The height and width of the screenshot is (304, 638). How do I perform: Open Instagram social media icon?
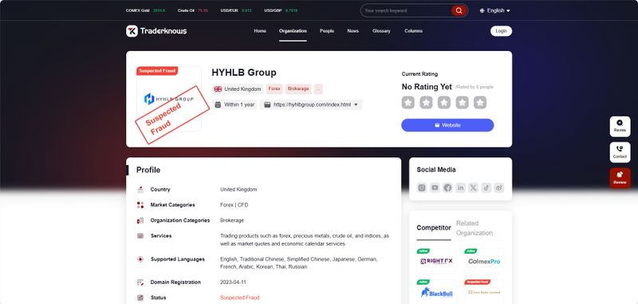tap(422, 188)
